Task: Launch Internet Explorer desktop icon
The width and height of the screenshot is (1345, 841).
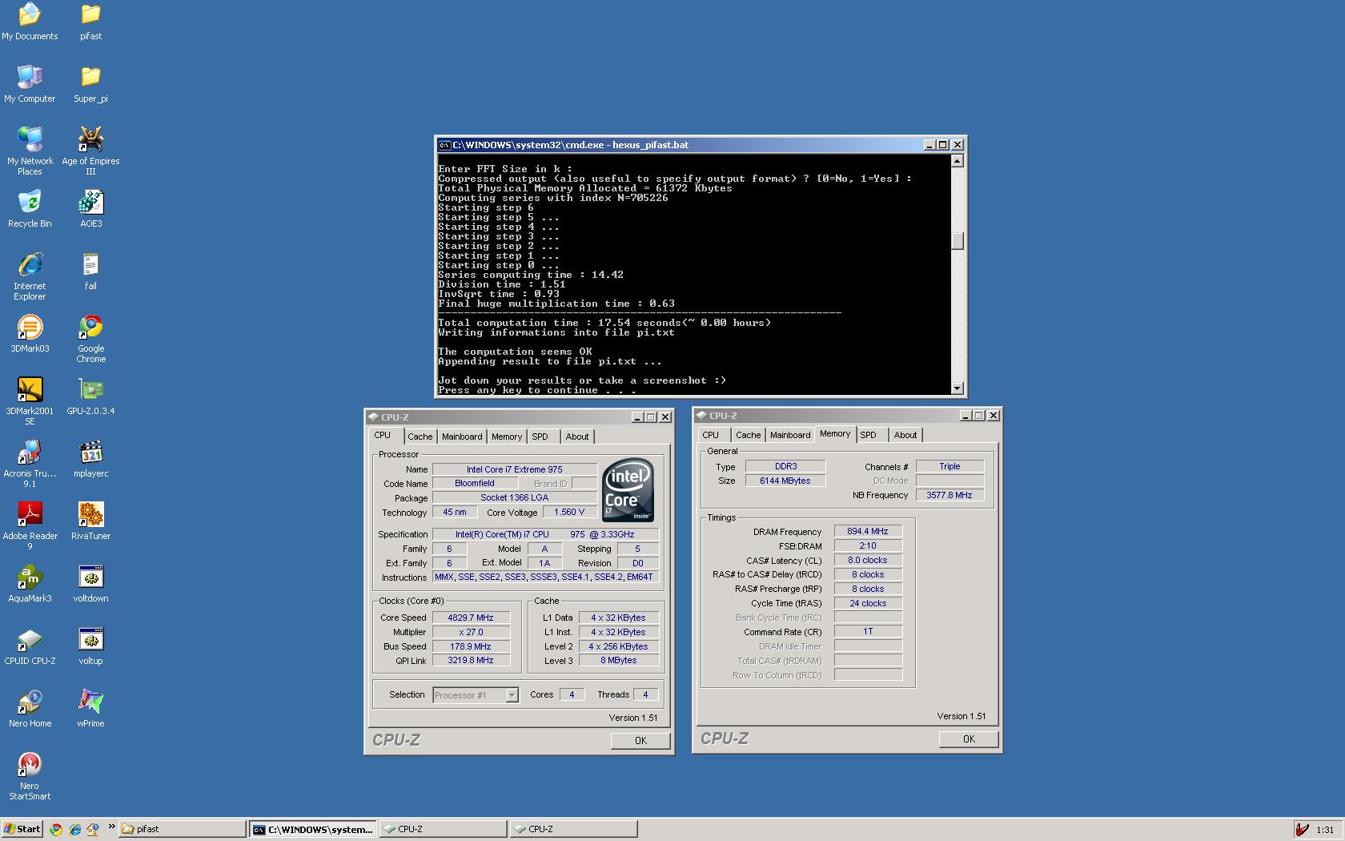Action: (x=30, y=276)
